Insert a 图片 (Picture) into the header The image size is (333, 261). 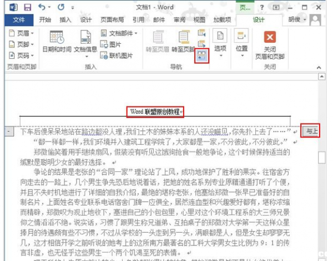[110, 44]
